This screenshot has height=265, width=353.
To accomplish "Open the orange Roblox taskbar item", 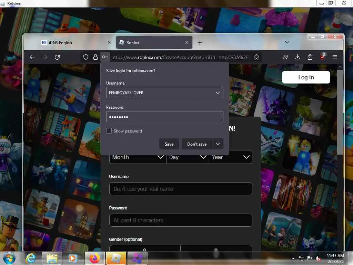I will click(x=116, y=258).
